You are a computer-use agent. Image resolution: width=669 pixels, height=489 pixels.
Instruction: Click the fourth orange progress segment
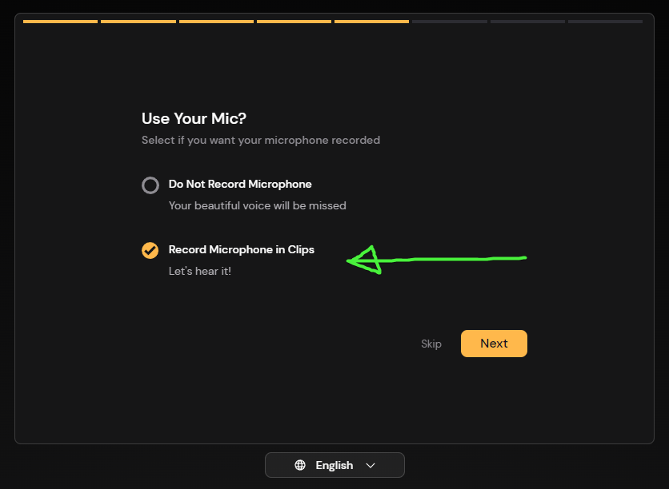point(294,22)
